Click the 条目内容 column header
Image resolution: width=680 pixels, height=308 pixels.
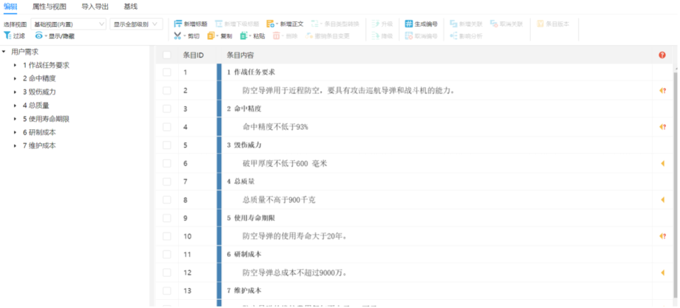(241, 55)
